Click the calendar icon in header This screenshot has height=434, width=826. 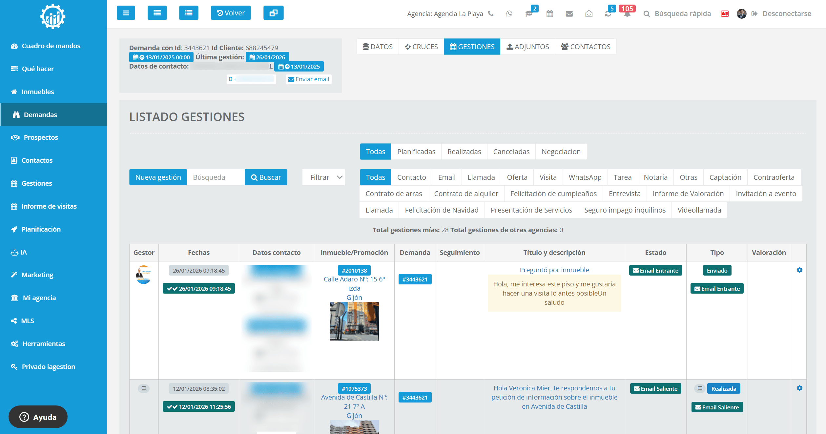[x=550, y=14]
